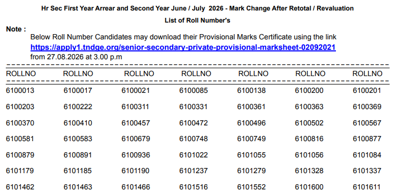The width and height of the screenshot is (397, 191).
Task: Select roll number 6100936
Action: pyautogui.click(x=136, y=155)
